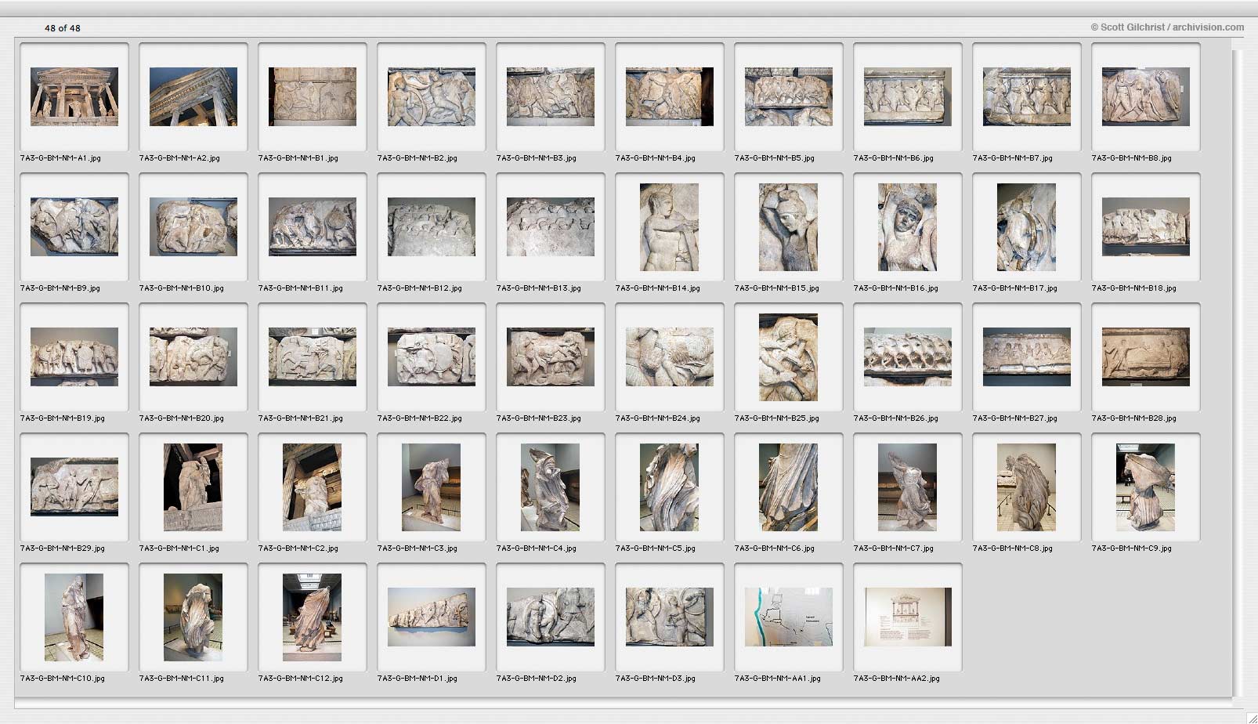Open thumbnail 7A3-G-BM-NM-B24.jpg
The height and width of the screenshot is (724, 1258).
(x=670, y=357)
